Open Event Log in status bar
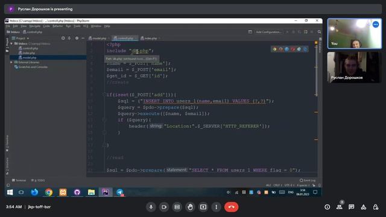The height and width of the screenshot is (217, 386). pyautogui.click(x=308, y=180)
